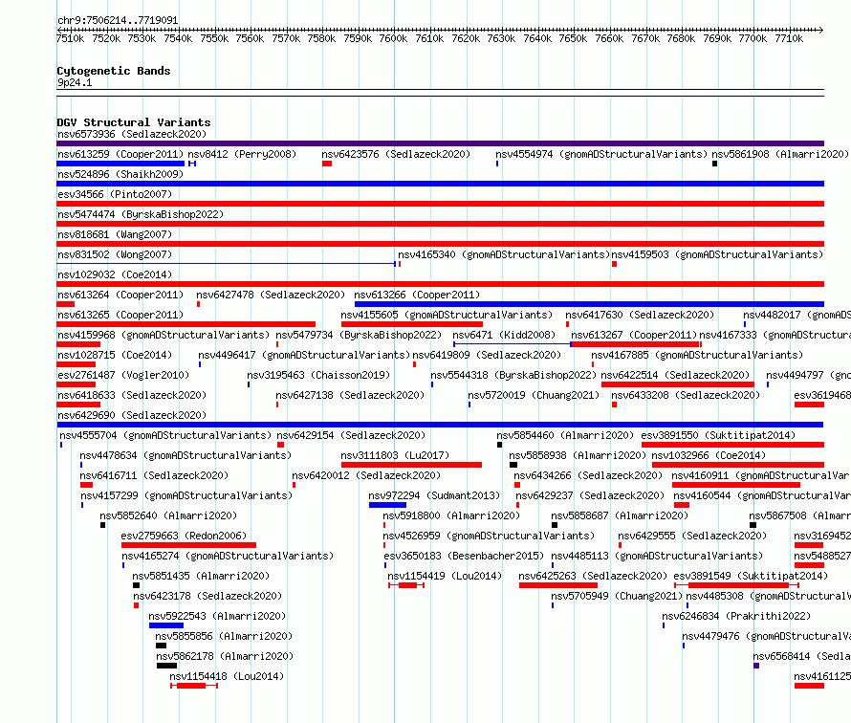Click the nsv1032966 (Coe2014) label
This screenshot has height=723, width=851.
(709, 455)
